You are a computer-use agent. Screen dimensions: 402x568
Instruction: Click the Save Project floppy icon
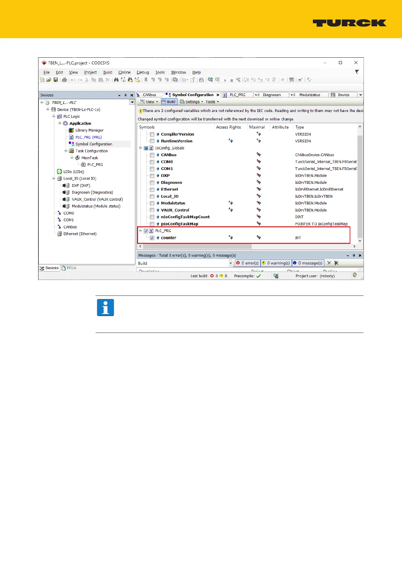(56, 80)
